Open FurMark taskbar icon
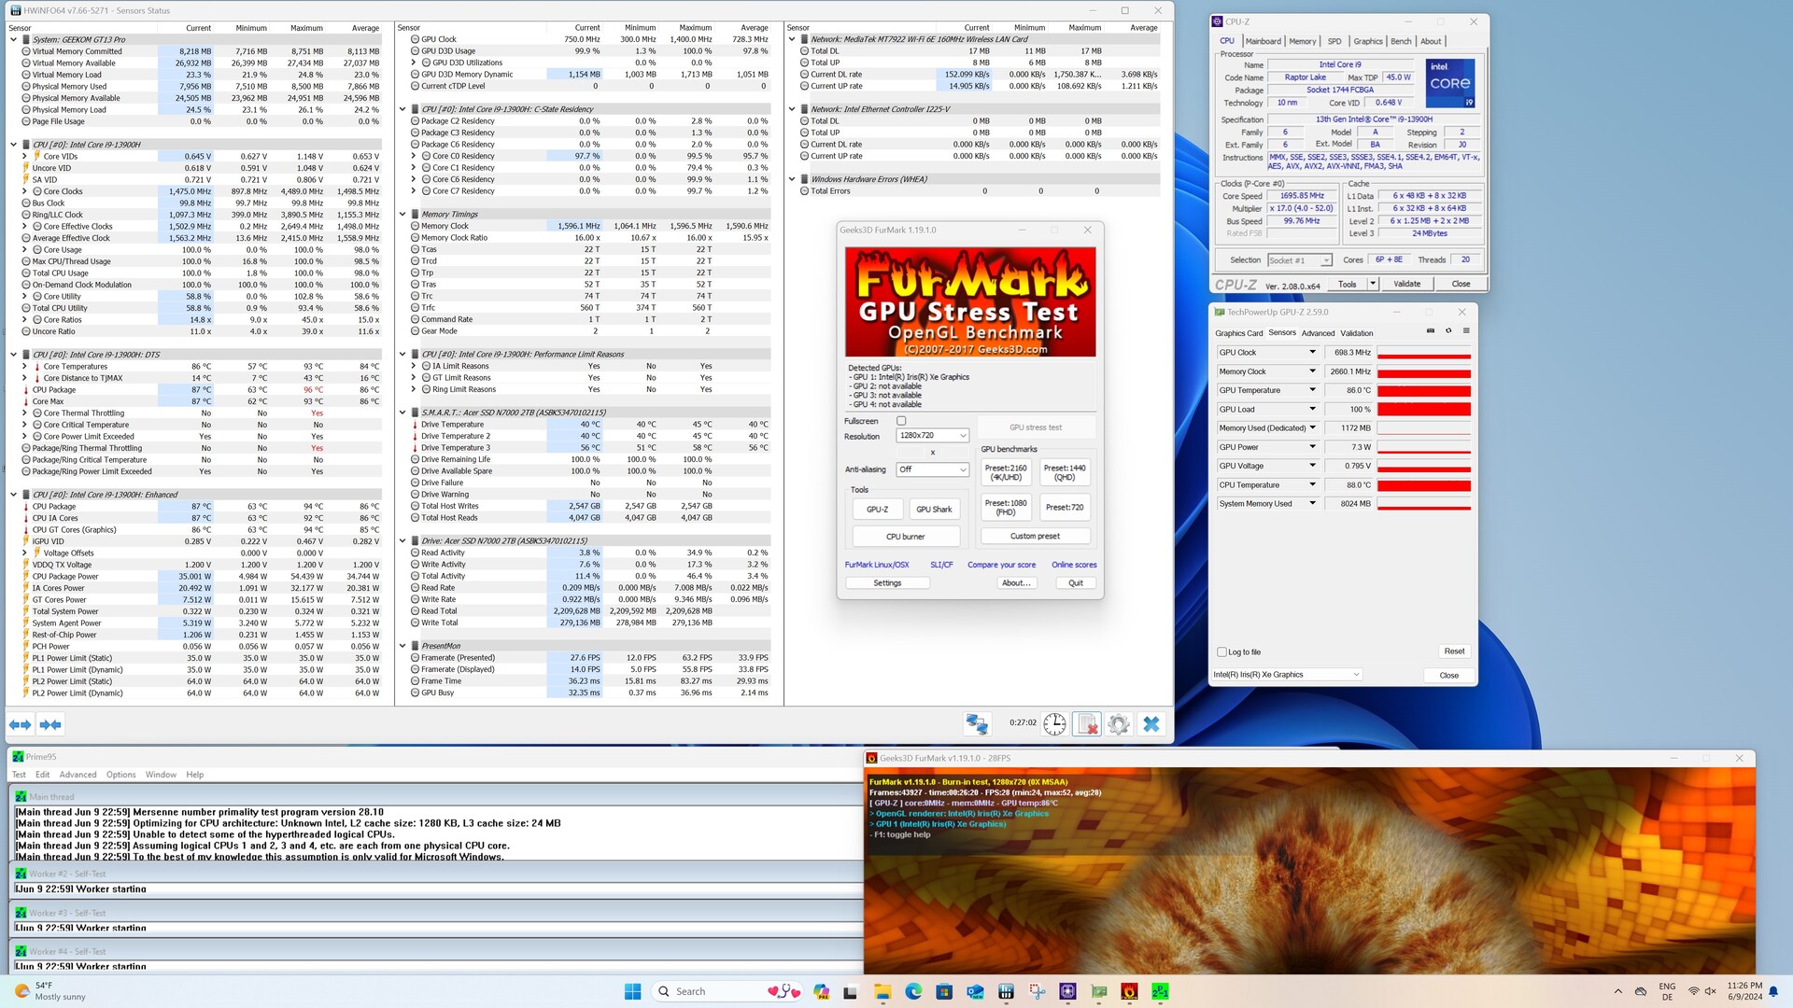The height and width of the screenshot is (1008, 1793). pos(1129,991)
